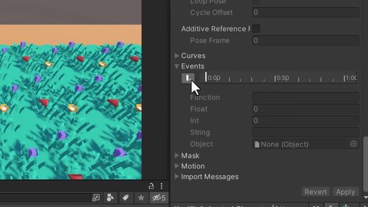Image resolution: width=368 pixels, height=207 pixels.
Task: Click the search by type icon
Action: [x=110, y=198]
